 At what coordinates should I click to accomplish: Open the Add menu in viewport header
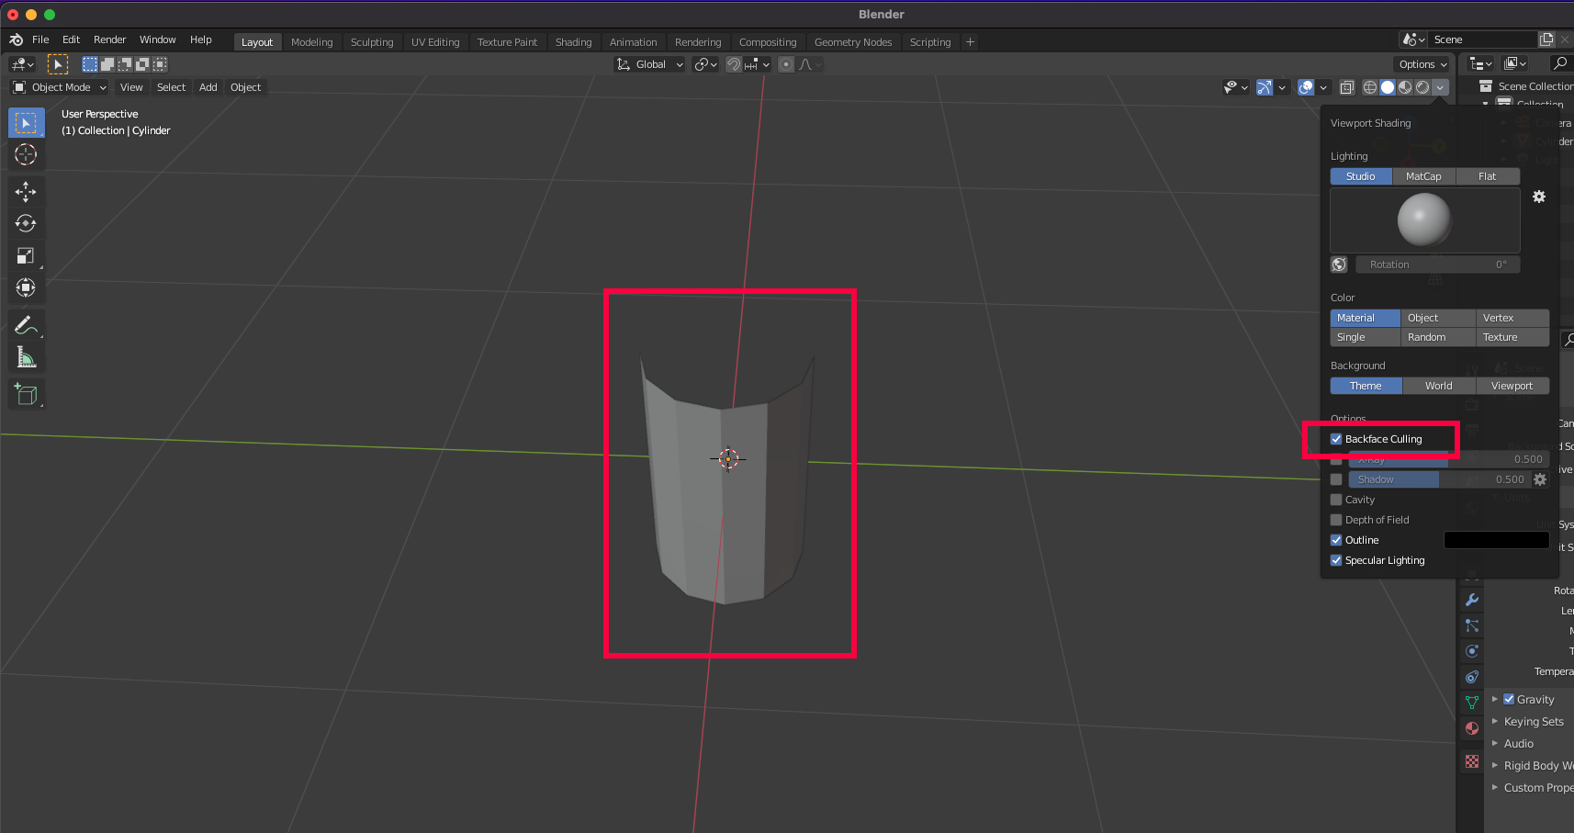tap(208, 87)
